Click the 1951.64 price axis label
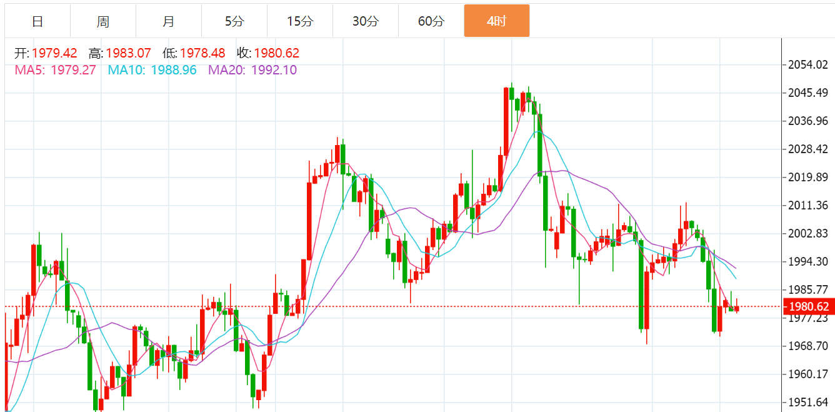The image size is (835, 412). [x=809, y=403]
